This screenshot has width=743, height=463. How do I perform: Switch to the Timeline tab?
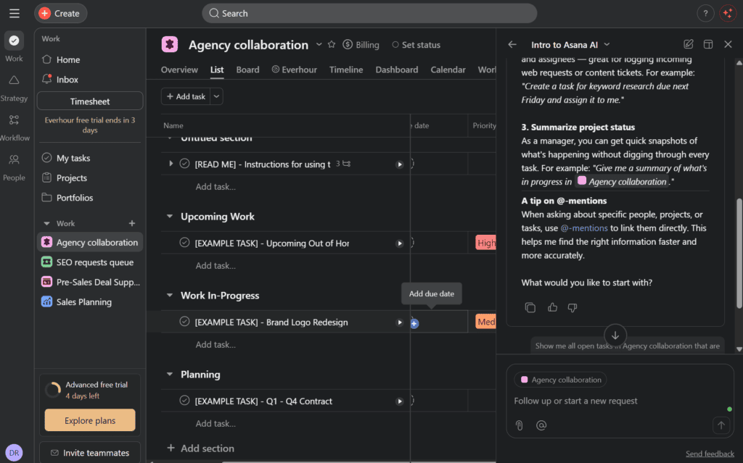tap(346, 70)
